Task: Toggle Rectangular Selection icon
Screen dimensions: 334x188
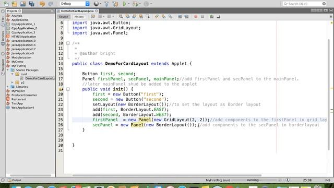Action: pos(148,16)
